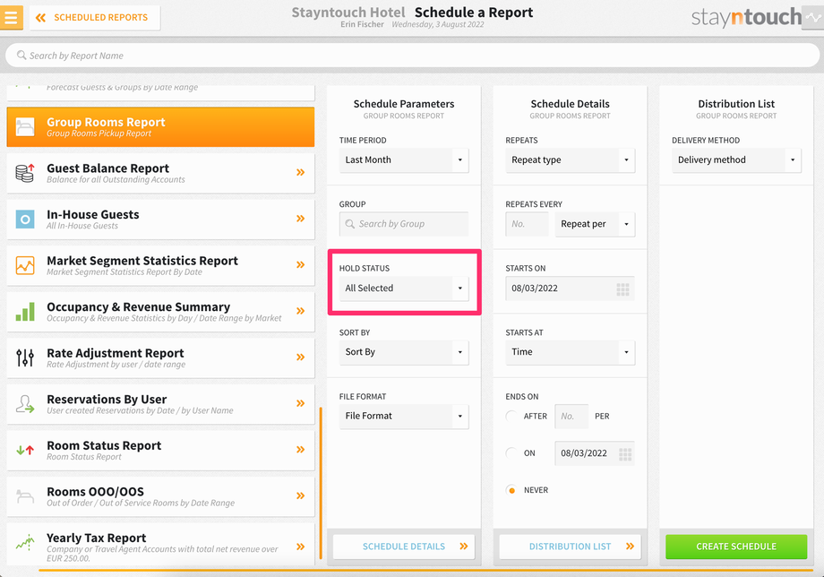Click the magnifier icon in report search
The image size is (824, 577).
click(21, 56)
